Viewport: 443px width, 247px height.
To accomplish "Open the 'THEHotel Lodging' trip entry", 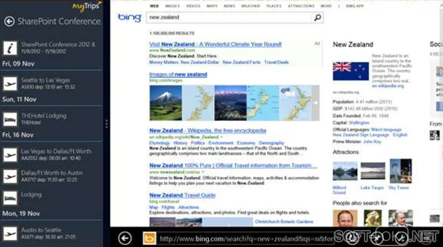I will [52, 119].
